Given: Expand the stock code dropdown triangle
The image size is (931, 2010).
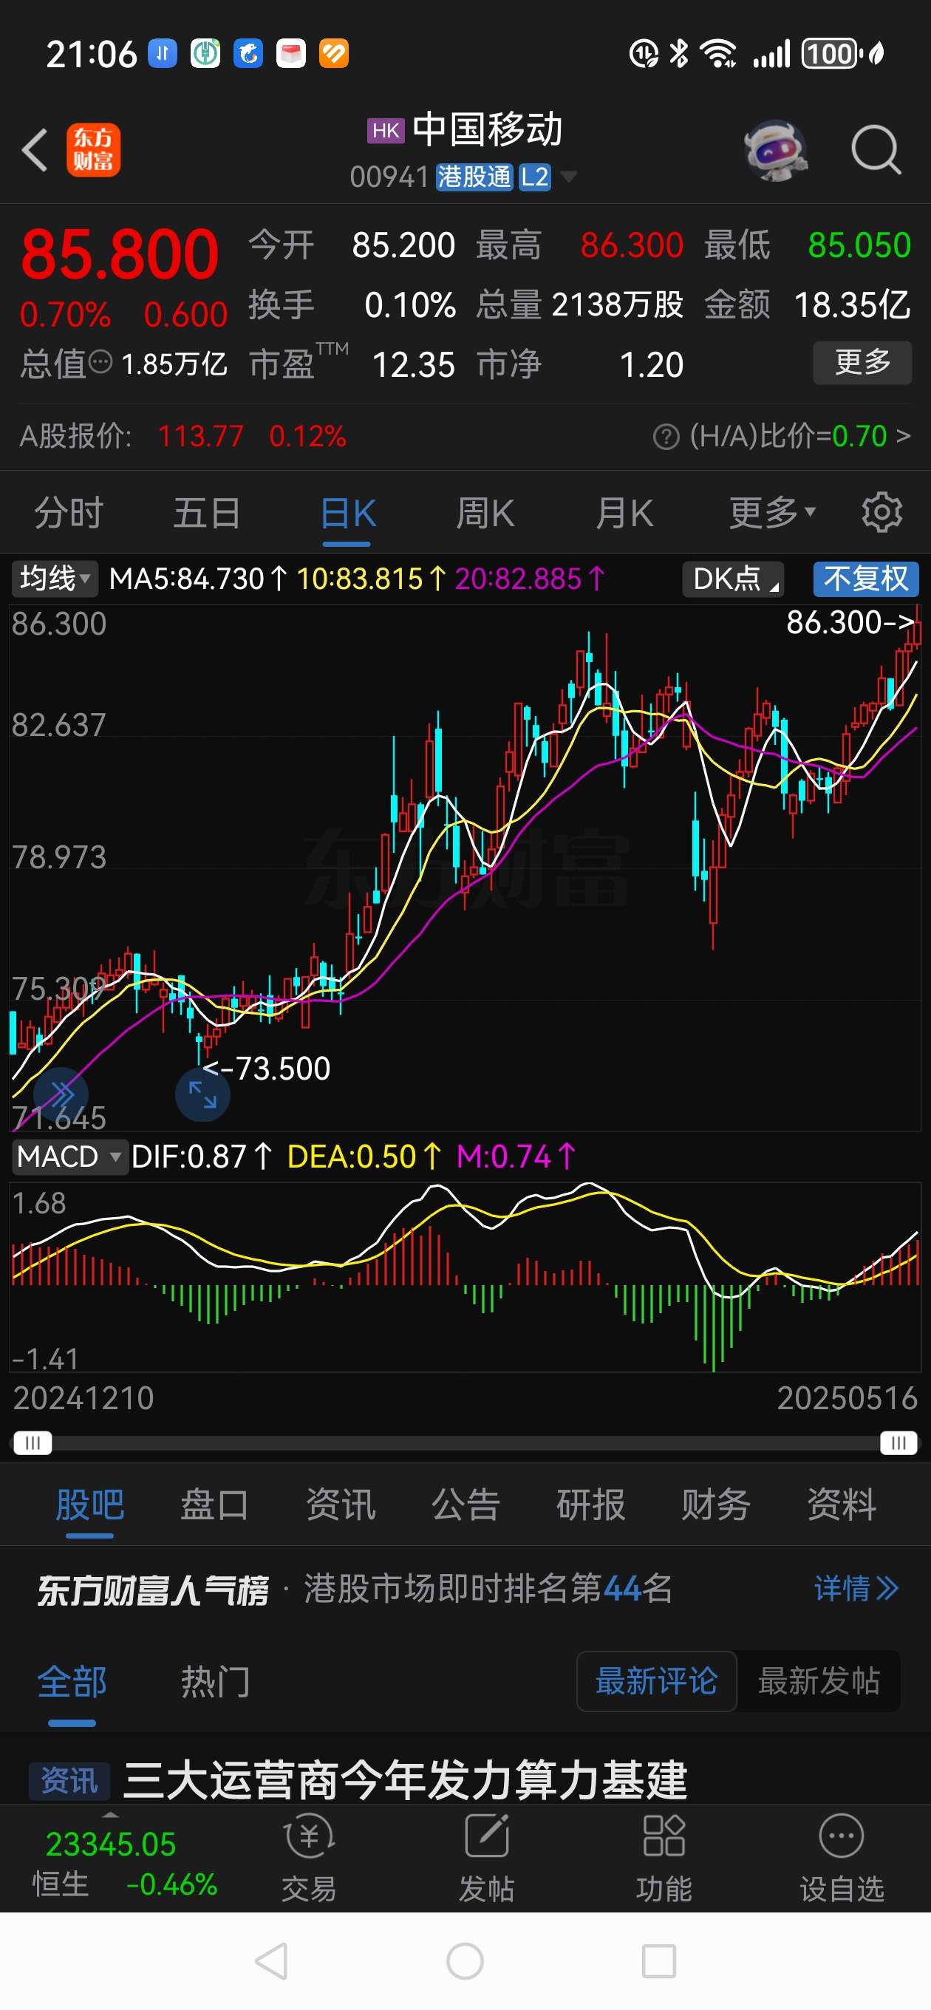Looking at the screenshot, I should click(570, 177).
